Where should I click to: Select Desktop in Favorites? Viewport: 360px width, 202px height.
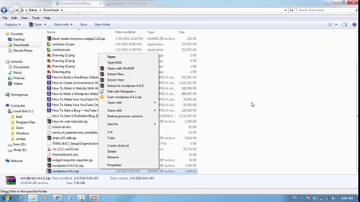tap(19, 39)
